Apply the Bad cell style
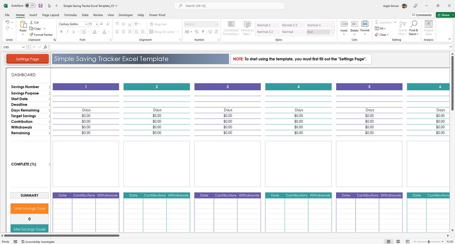This screenshot has width=455, height=244. [318, 32]
